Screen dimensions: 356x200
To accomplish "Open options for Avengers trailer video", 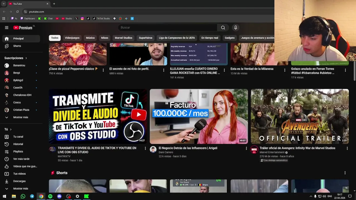I will coord(347,148).
